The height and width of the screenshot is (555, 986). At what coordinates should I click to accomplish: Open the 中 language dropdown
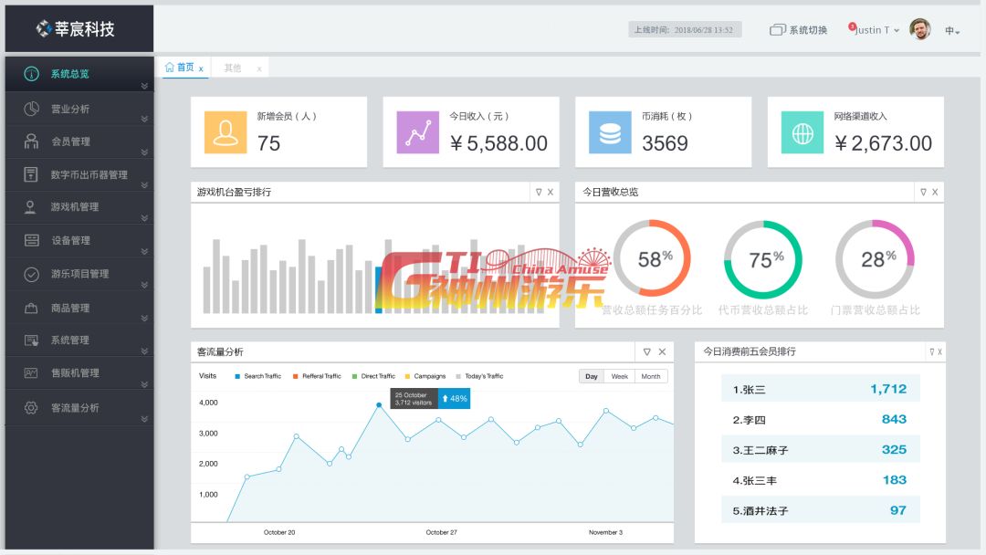pyautogui.click(x=952, y=30)
